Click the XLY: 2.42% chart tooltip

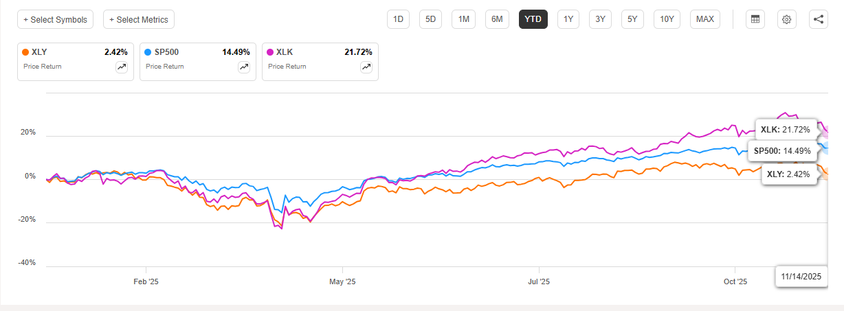(788, 174)
